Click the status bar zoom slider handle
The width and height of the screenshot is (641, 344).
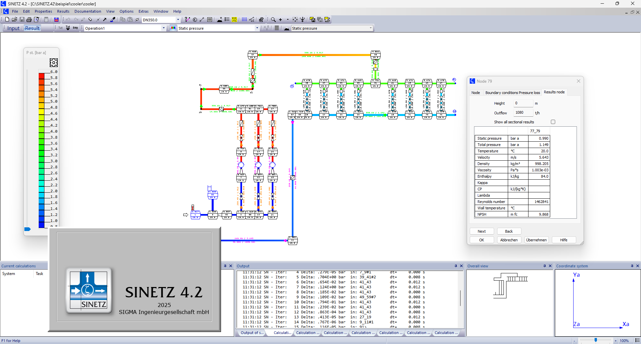[596, 340]
